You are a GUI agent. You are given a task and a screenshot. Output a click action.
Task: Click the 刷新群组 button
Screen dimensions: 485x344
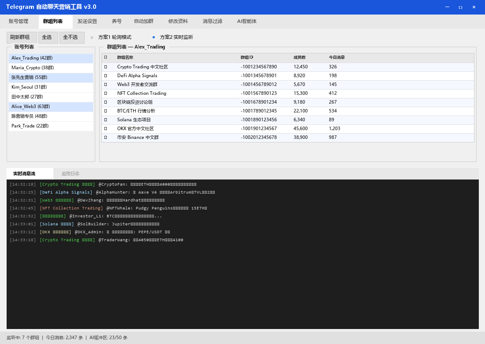(x=22, y=37)
